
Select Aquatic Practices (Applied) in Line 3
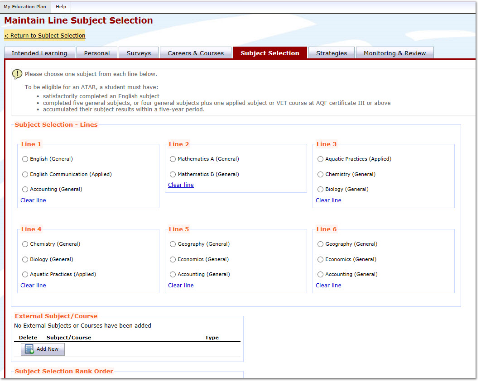pyautogui.click(x=321, y=159)
